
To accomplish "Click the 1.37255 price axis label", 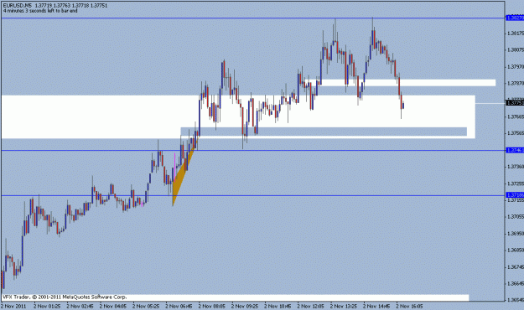I will 516,183.
